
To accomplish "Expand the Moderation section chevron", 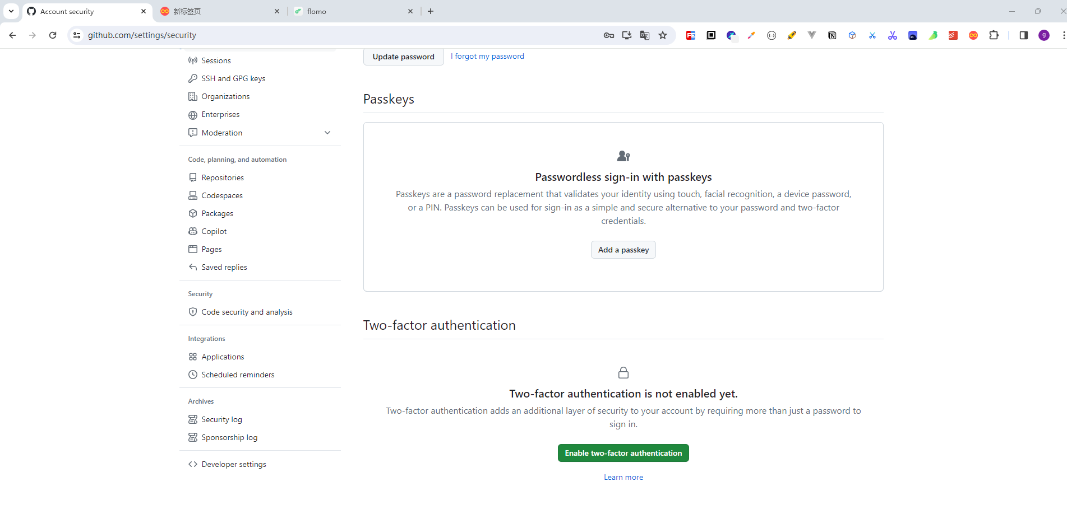I will tap(327, 133).
